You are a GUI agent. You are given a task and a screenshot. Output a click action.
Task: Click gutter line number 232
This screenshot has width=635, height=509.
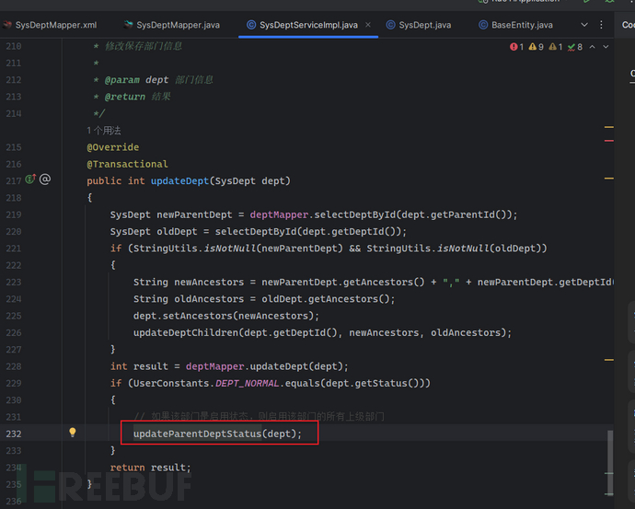pos(14,434)
